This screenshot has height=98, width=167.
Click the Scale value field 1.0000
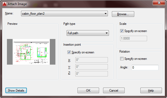(x=133, y=38)
